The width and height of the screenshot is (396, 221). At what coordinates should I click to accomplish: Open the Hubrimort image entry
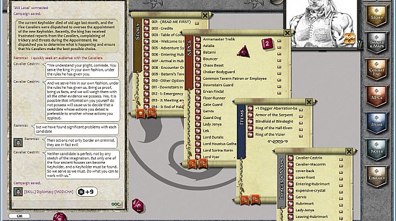(305, 203)
